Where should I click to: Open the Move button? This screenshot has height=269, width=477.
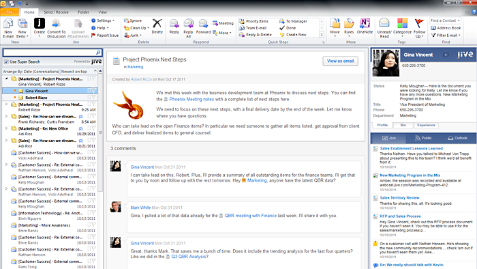335,27
